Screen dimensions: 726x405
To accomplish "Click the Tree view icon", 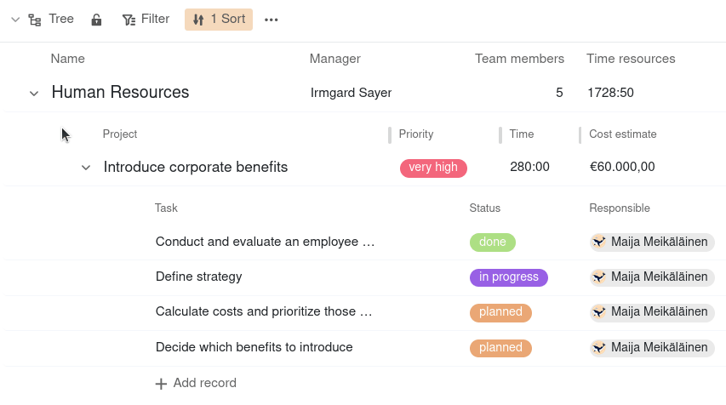I will (35, 20).
